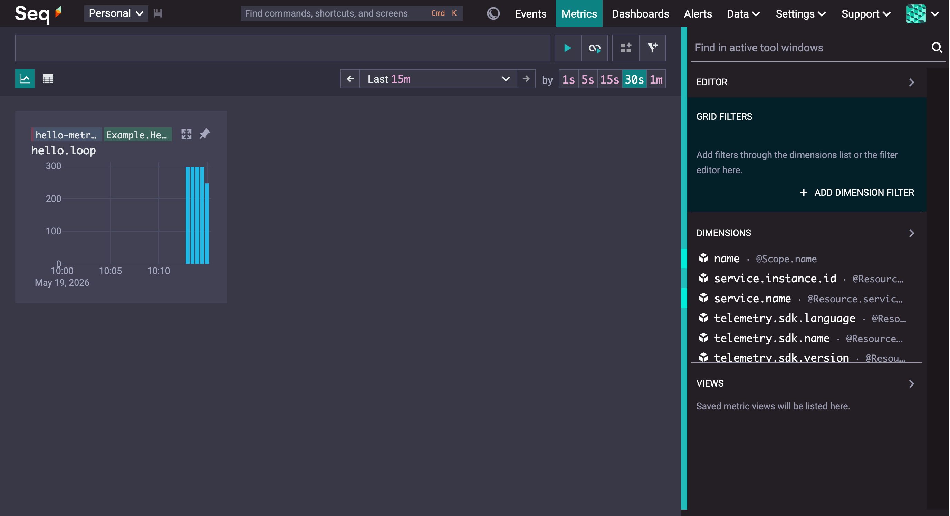Click the Seq logo

click(38, 14)
